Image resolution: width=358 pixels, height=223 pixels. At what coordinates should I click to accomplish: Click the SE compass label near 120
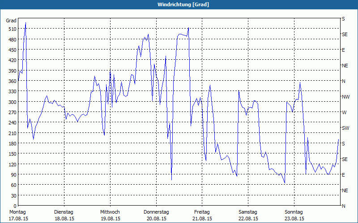pyautogui.click(x=345, y=159)
